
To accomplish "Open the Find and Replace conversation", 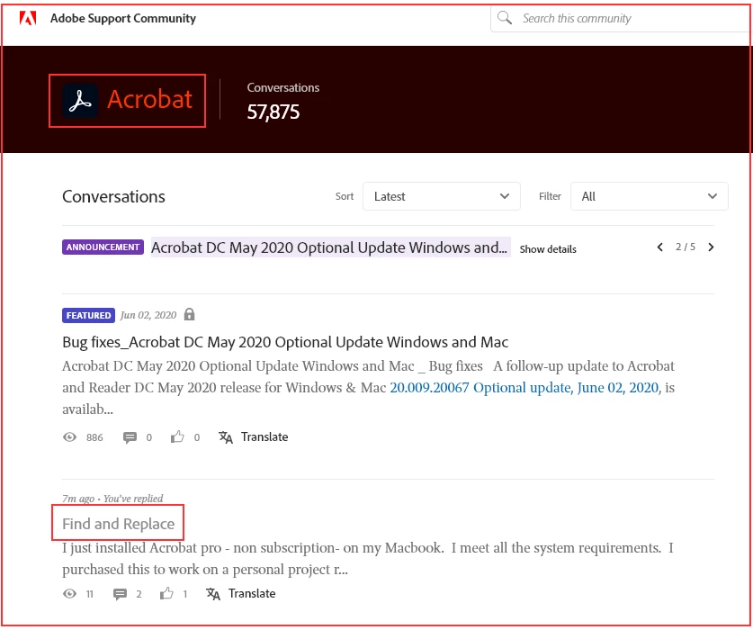I will 118,525.
